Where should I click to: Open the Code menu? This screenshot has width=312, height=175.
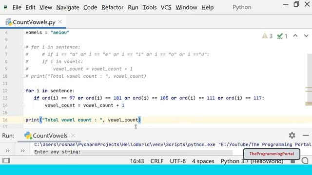coord(90,7)
